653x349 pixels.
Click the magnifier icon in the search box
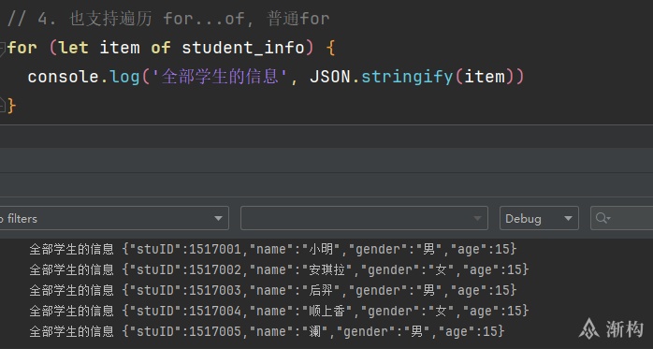[602, 218]
